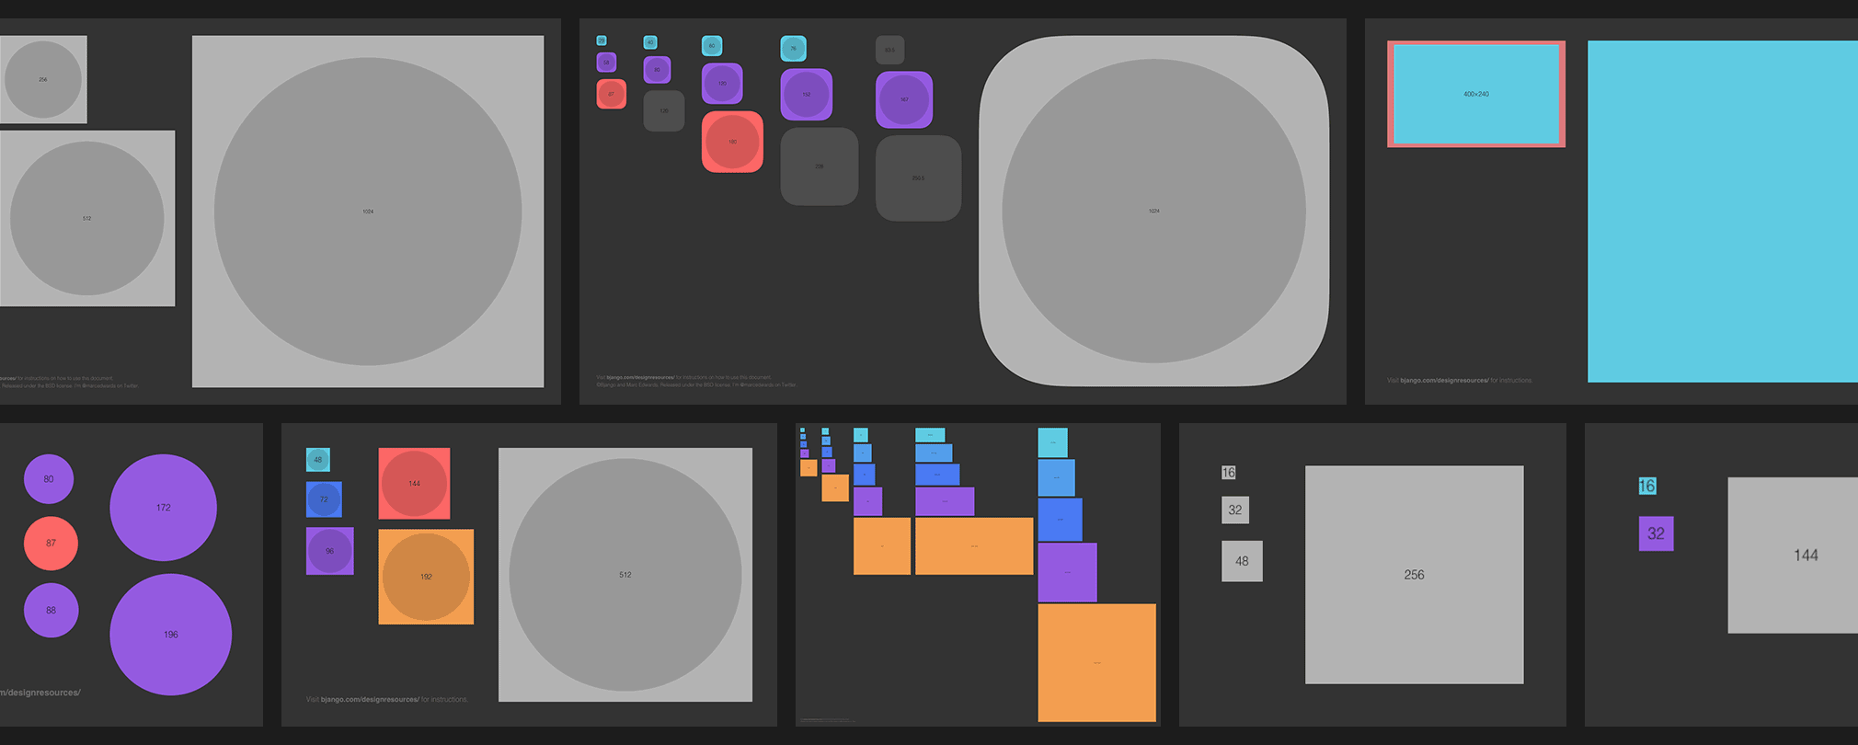Select the cyan 29 rounded icon template
The width and height of the screenshot is (1858, 745).
(602, 41)
